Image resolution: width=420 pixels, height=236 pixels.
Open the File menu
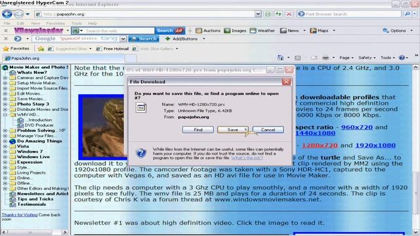pyautogui.click(x=7, y=24)
